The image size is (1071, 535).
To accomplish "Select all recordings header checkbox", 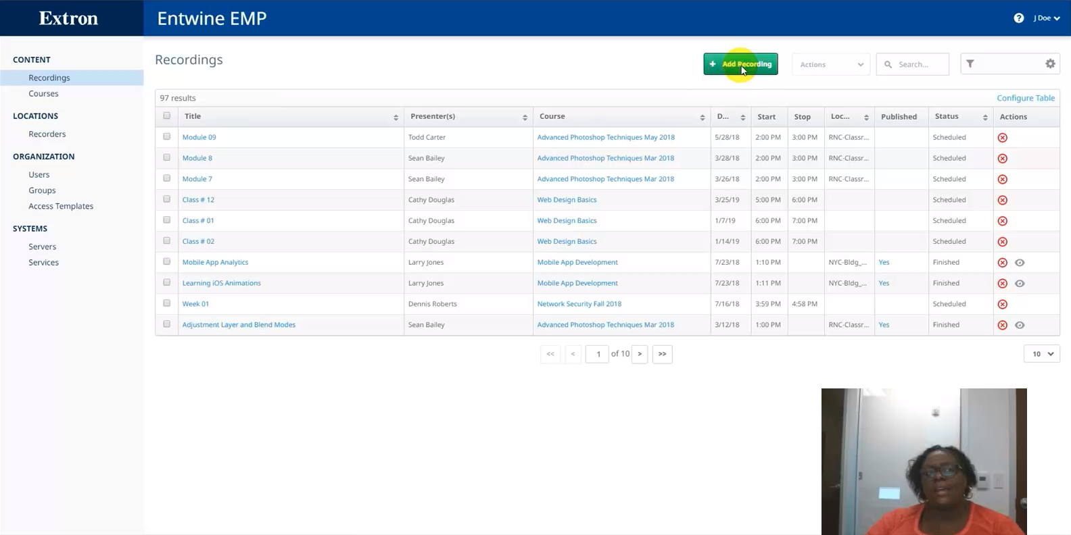I will (166, 116).
